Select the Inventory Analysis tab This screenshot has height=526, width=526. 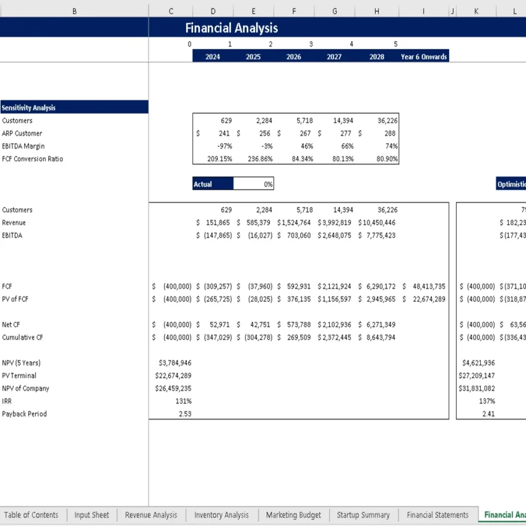[x=221, y=514]
